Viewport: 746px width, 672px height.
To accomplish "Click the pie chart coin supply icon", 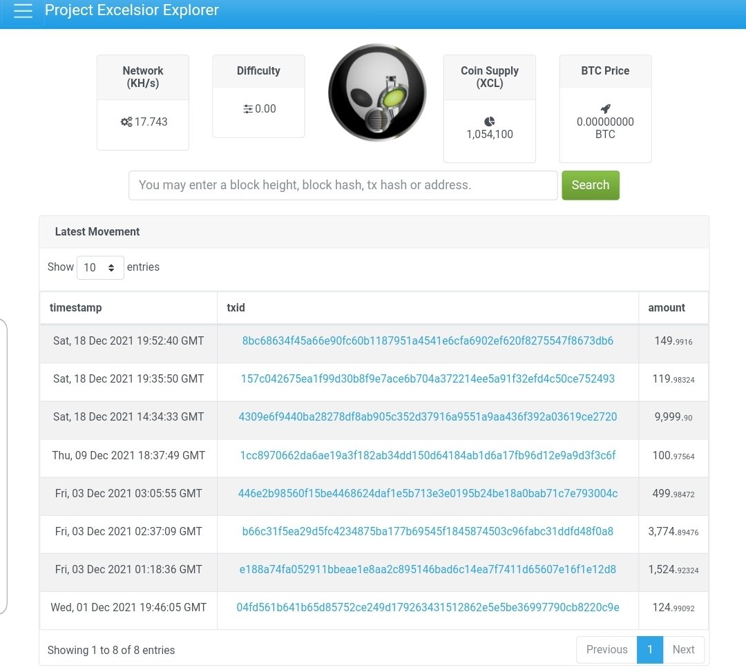I will click(490, 122).
